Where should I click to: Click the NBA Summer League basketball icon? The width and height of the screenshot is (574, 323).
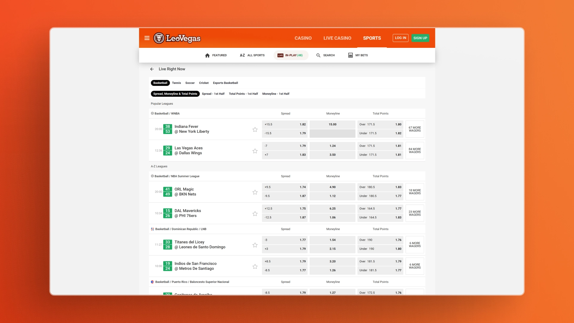[x=152, y=176]
